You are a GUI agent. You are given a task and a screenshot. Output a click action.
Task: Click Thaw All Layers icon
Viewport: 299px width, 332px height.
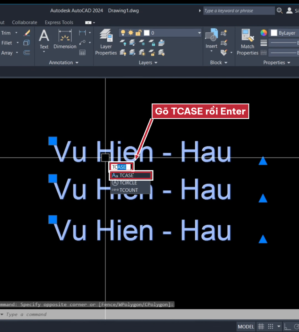(x=142, y=53)
